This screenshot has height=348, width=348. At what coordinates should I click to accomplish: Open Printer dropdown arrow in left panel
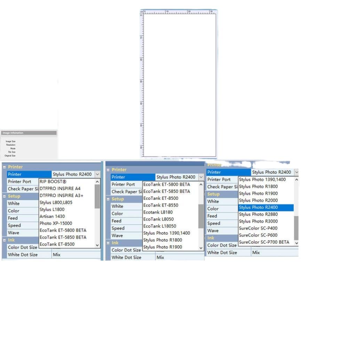click(x=97, y=174)
